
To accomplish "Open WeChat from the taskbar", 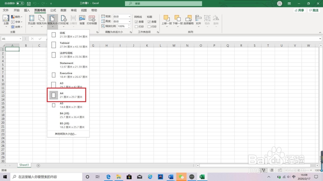I will coord(181,177).
